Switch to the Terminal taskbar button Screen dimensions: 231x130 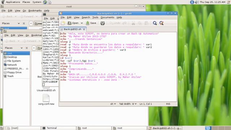pos(58,128)
